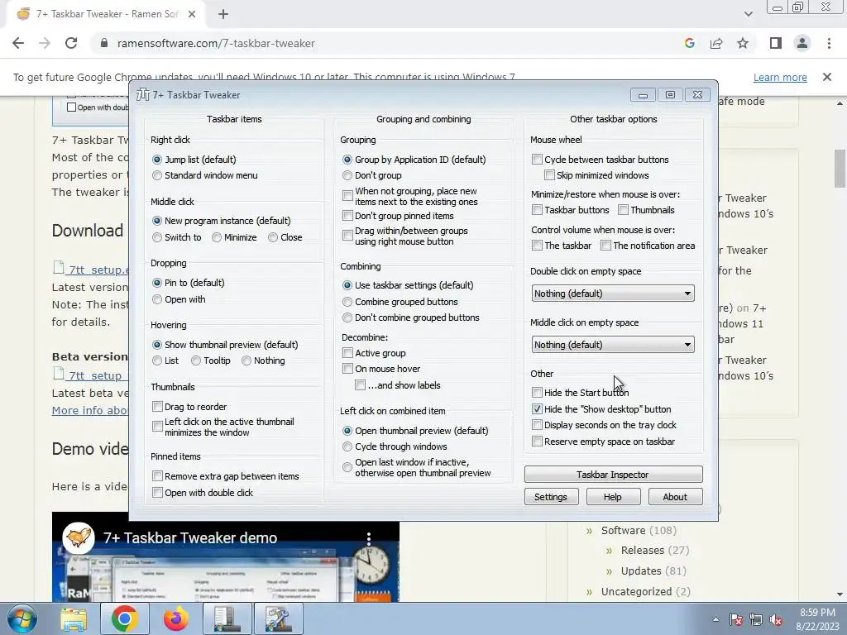Screen dimensions: 847x635
Task: Select the Switch to middle click option
Action: [x=157, y=237]
